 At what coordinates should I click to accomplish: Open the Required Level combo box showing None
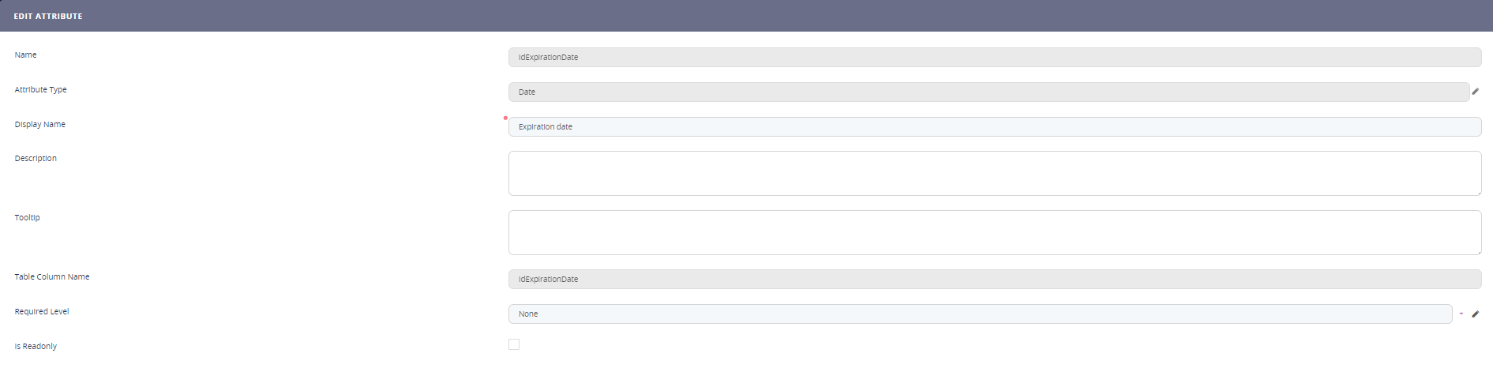(979, 314)
